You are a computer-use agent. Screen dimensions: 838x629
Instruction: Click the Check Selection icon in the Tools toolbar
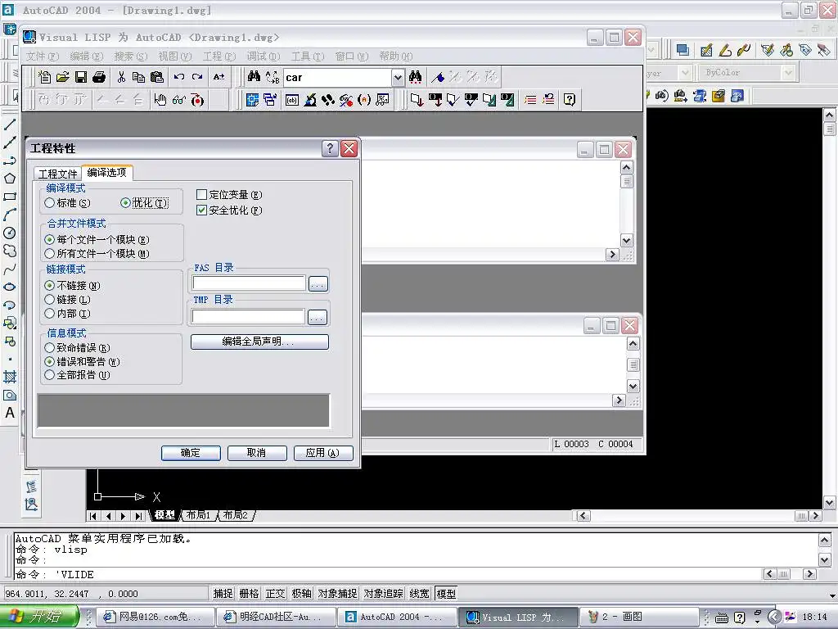(471, 99)
